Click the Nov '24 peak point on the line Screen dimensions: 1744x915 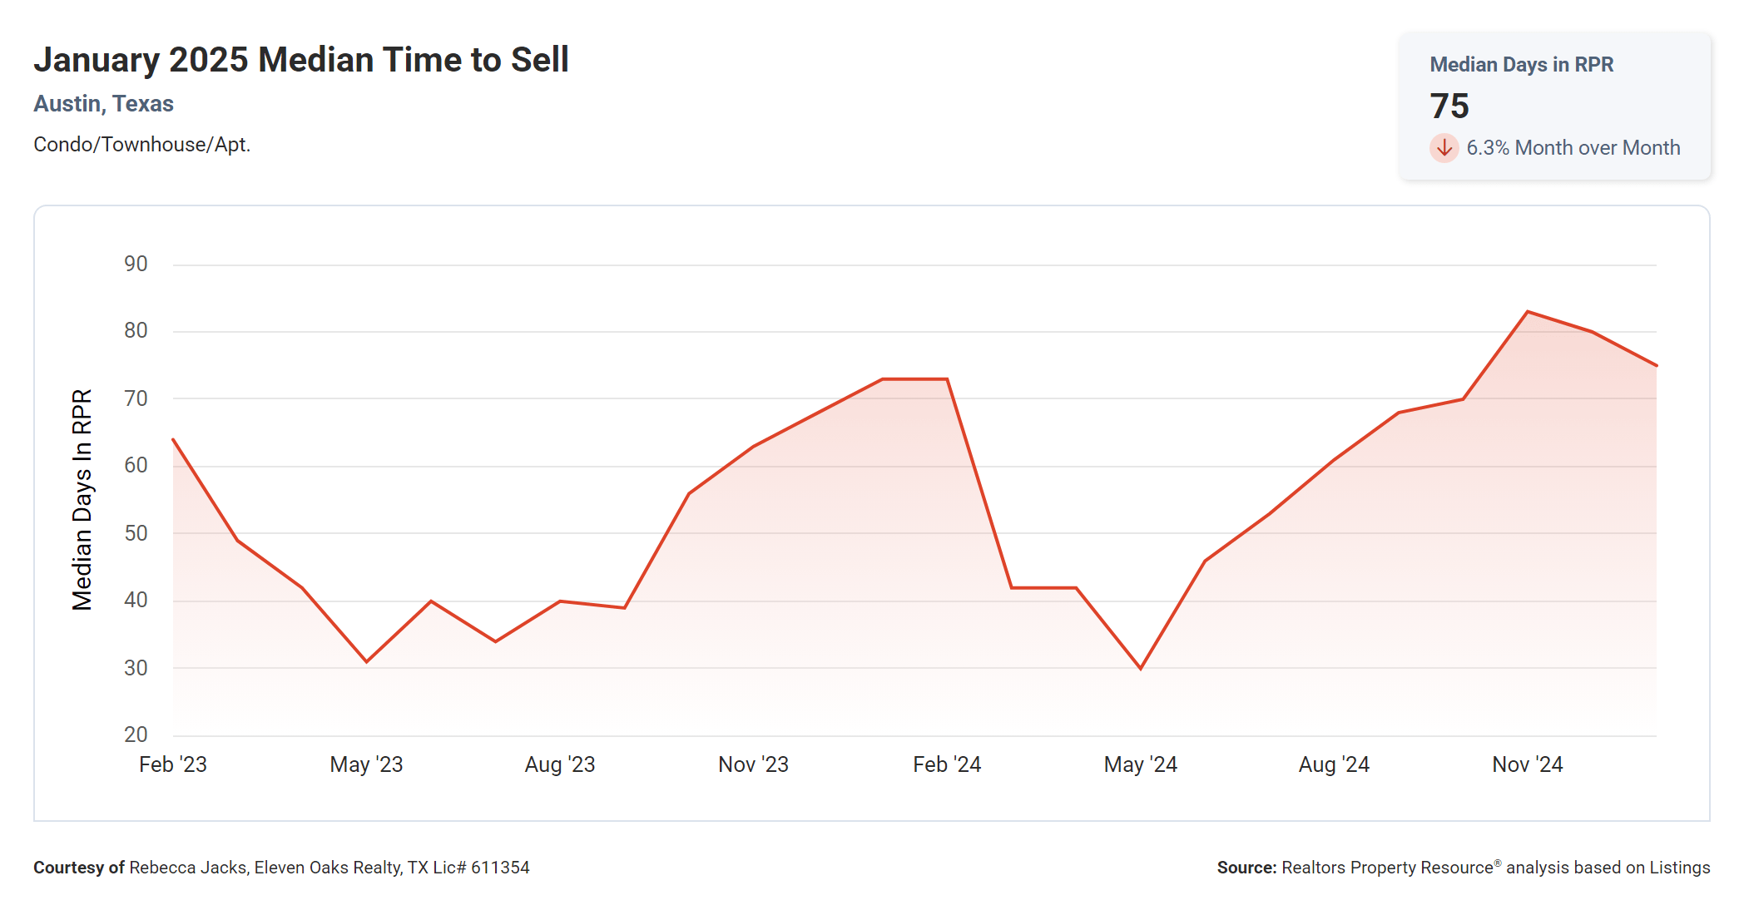pos(1528,312)
